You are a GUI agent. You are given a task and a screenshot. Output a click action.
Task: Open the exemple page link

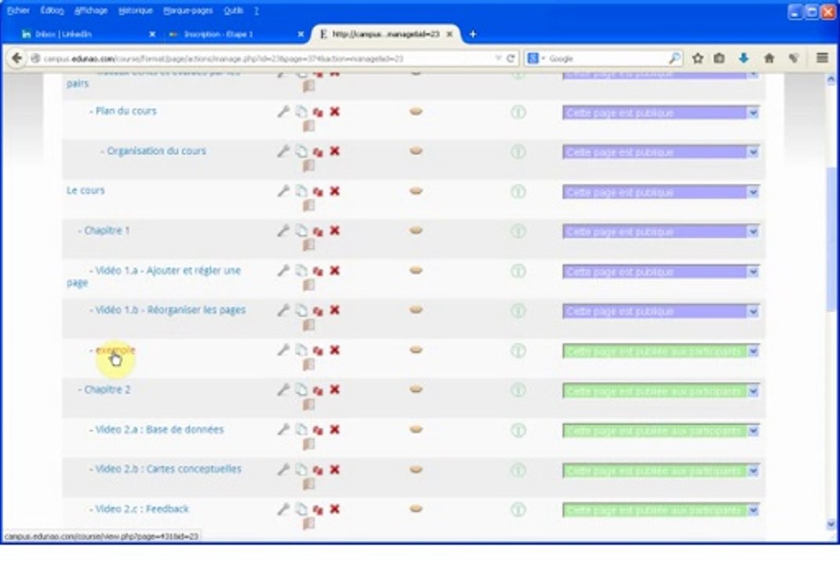pyautogui.click(x=115, y=350)
